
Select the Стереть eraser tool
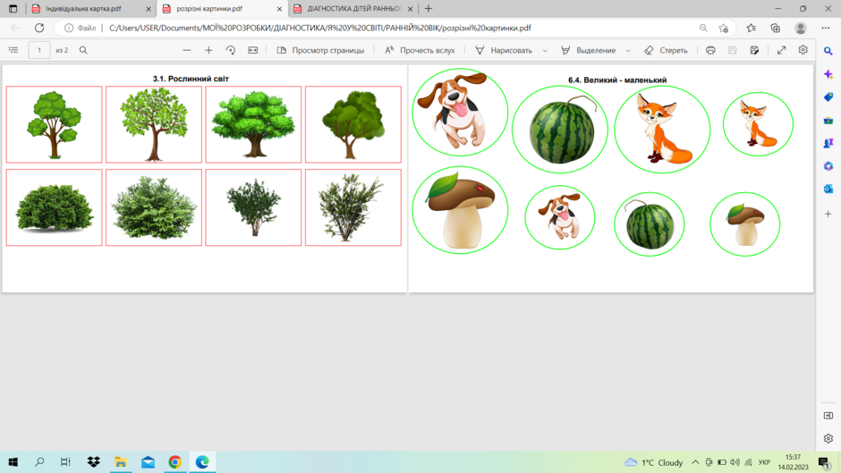tap(666, 50)
